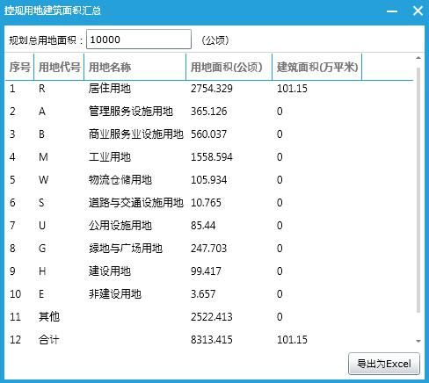Viewport: 429px width, 383px height.
Task: Click the (公顷) unit label
Action: click(215, 40)
